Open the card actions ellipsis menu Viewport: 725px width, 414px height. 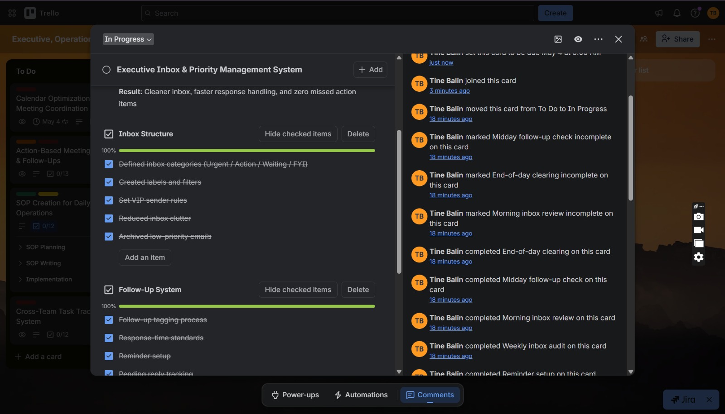pyautogui.click(x=599, y=39)
